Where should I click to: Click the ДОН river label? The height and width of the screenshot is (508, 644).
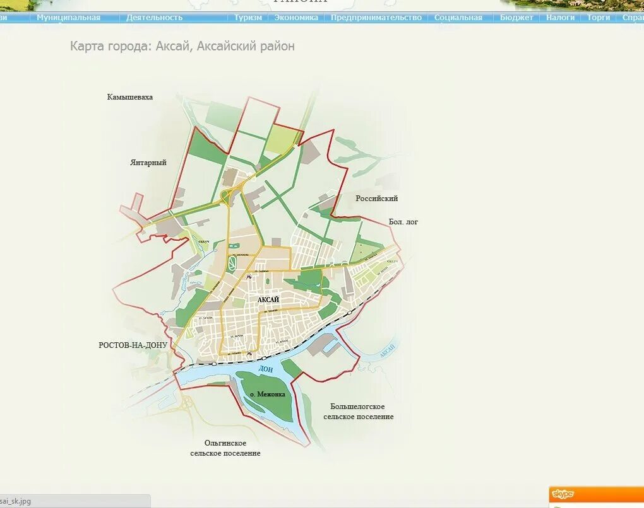[266, 369]
